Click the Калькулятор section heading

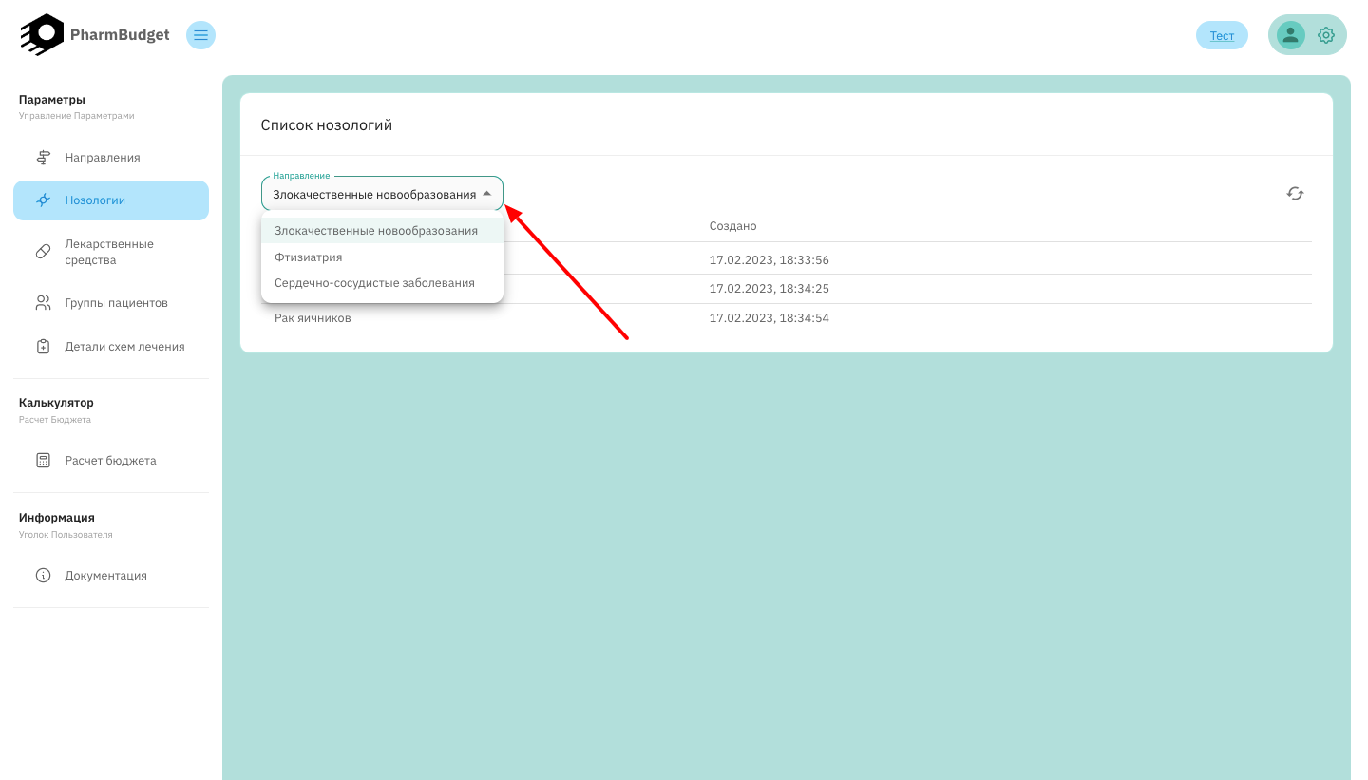pos(56,403)
